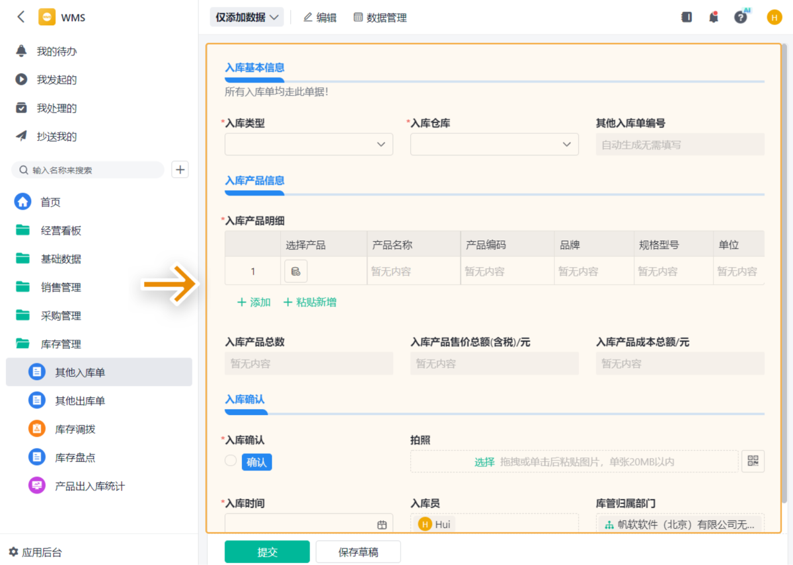Viewport: 793px width, 565px height.
Task: Click the plus icon next to search box
Action: [180, 170]
